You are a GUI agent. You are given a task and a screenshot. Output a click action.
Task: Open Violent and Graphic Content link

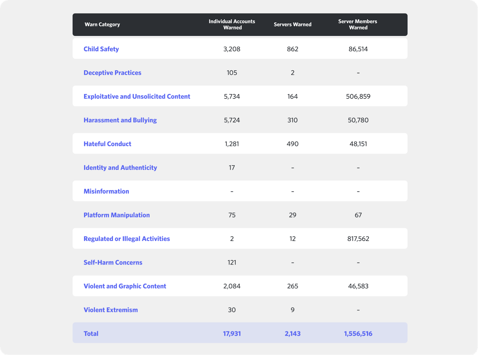point(125,286)
